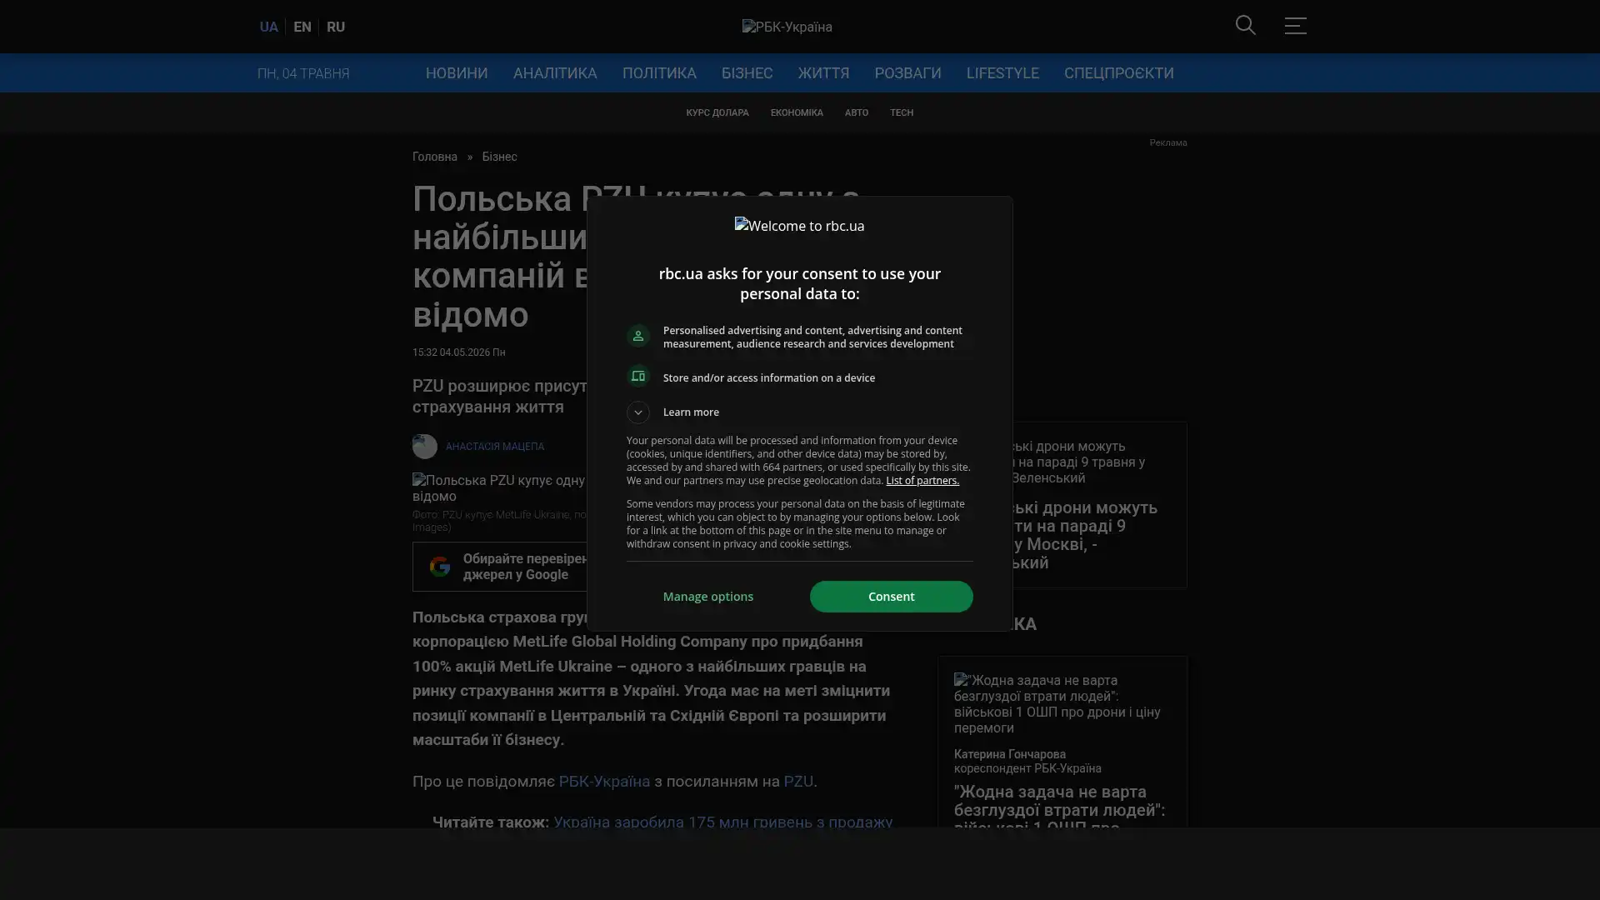Switch language to UA
The image size is (1600, 900).
268,27
